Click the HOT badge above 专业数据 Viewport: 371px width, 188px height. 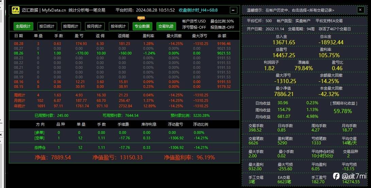click(x=141, y=18)
